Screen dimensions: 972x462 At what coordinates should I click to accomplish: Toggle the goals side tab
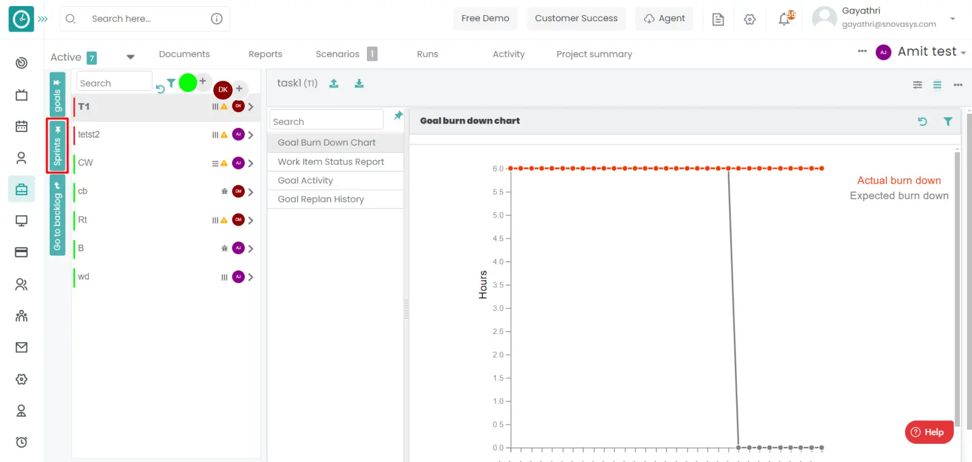[57, 95]
